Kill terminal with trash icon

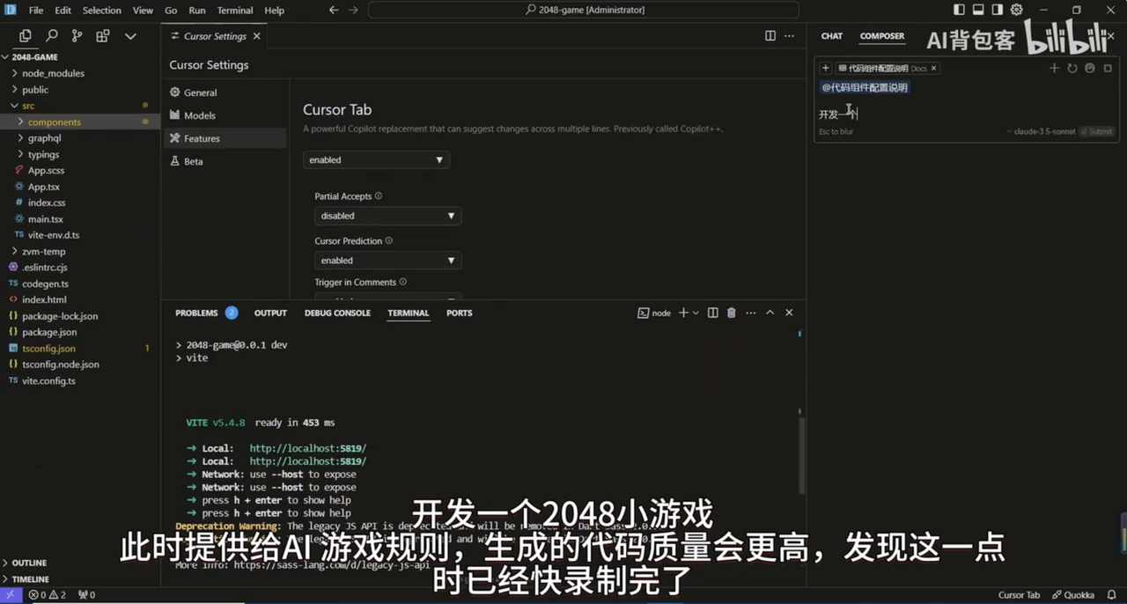coord(731,313)
